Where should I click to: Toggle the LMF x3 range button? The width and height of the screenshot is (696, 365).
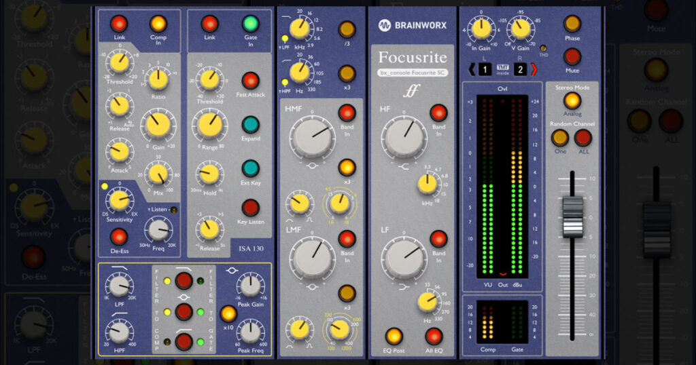pyautogui.click(x=347, y=293)
